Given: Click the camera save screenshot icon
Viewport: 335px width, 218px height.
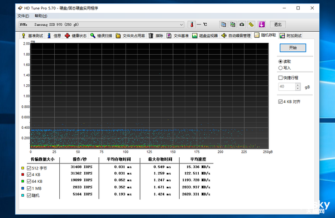Looking at the screenshot, I should click(x=242, y=25).
